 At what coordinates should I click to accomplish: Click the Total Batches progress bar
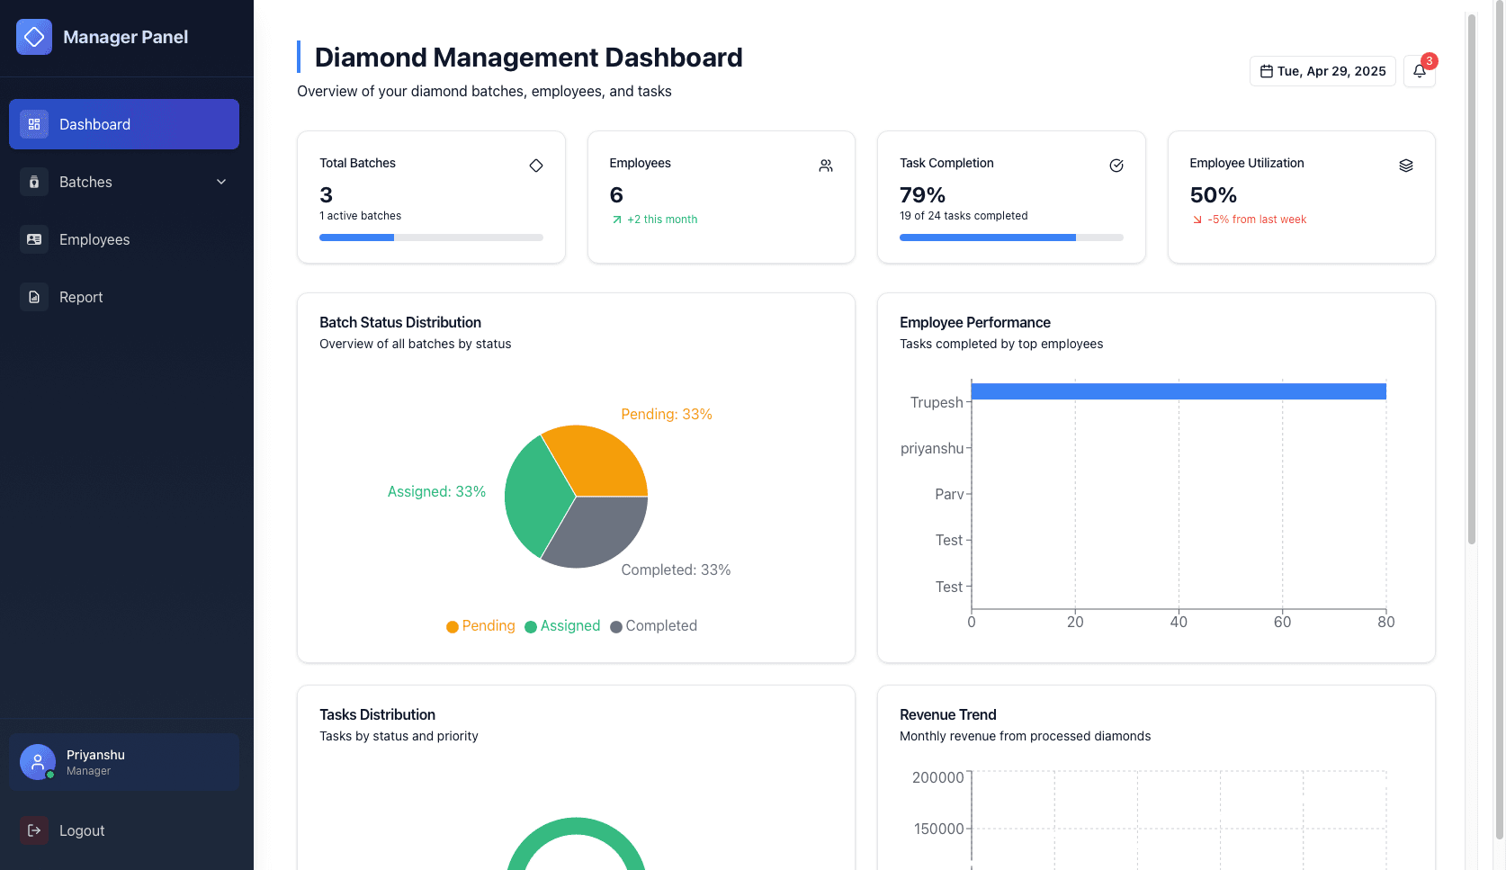coord(431,238)
